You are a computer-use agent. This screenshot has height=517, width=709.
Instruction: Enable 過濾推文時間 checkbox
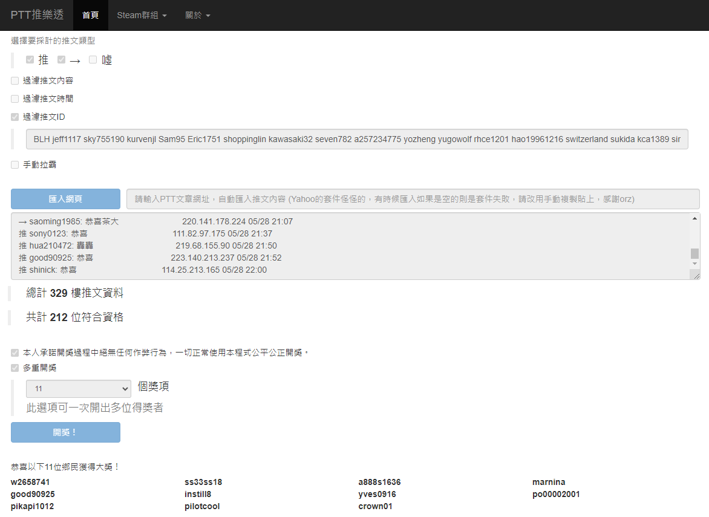15,99
